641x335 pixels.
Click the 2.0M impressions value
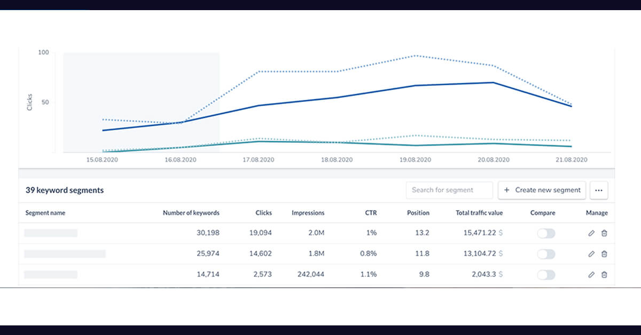(x=316, y=233)
